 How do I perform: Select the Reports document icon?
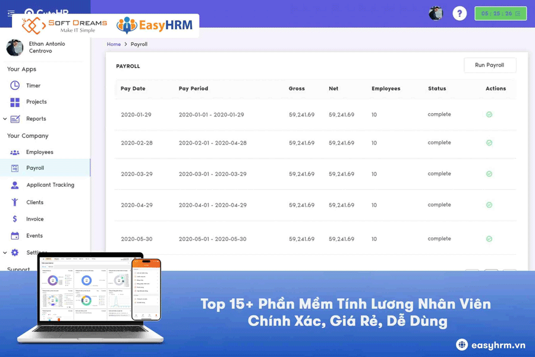pyautogui.click(x=16, y=118)
